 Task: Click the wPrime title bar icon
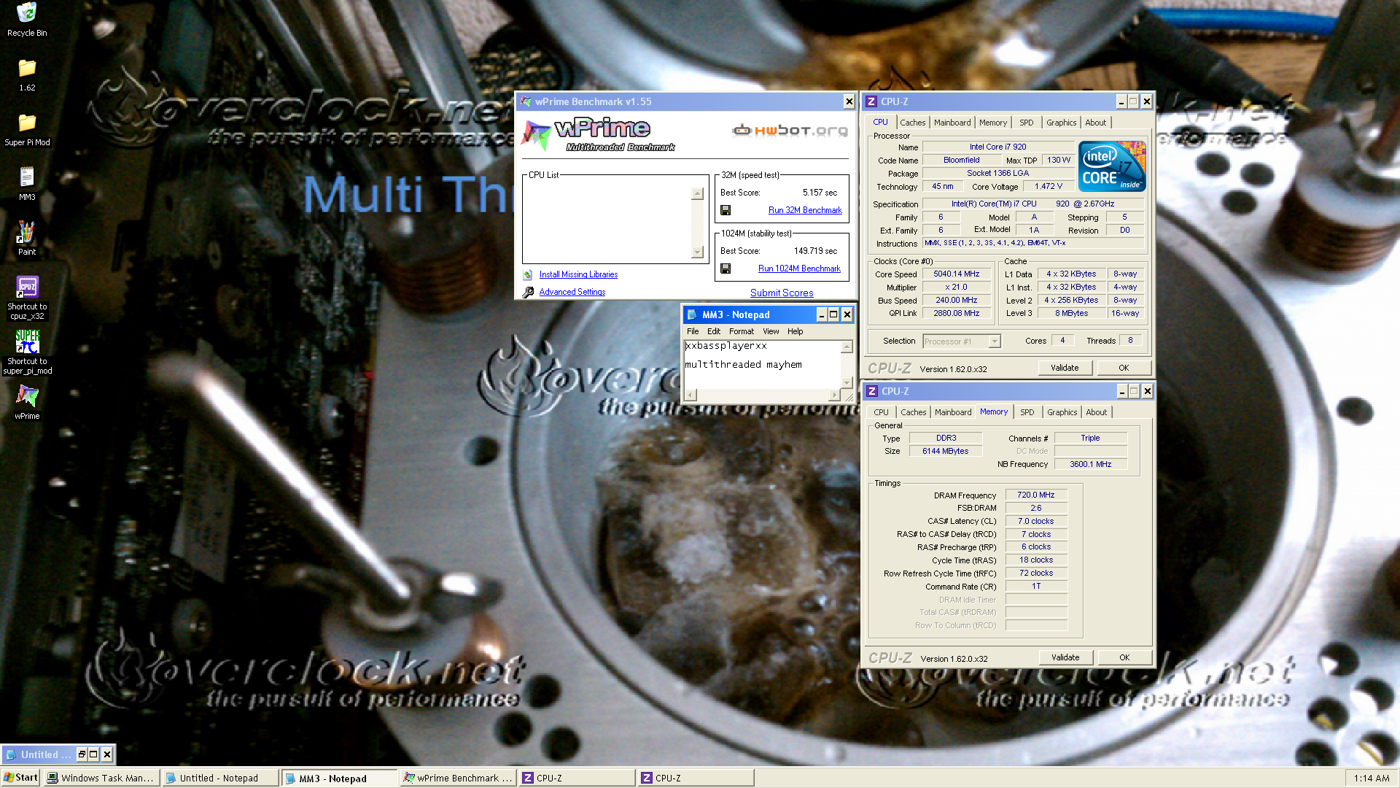526,101
